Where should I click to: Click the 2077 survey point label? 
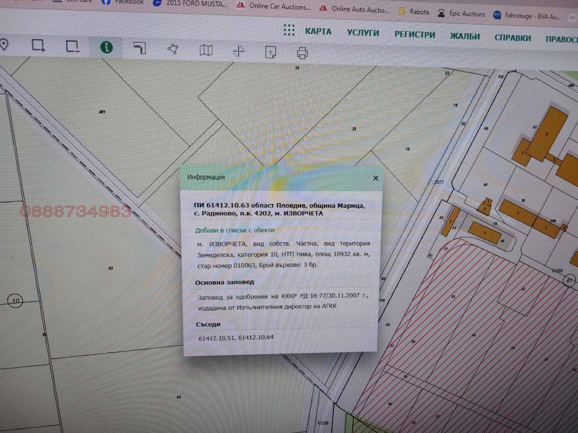(439, 182)
